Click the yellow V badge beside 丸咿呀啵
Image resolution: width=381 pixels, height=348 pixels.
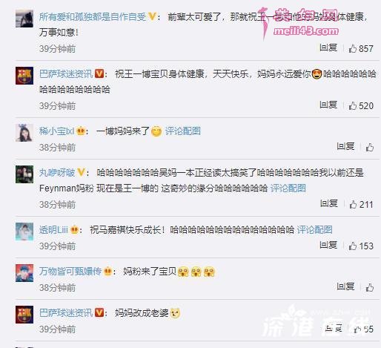click(81, 172)
